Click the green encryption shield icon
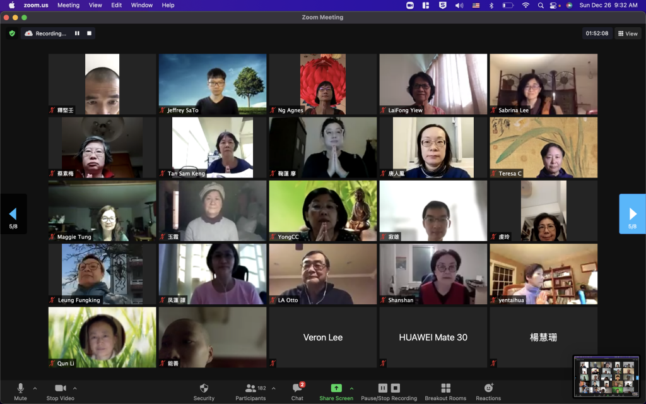This screenshot has height=404, width=646. pos(12,33)
